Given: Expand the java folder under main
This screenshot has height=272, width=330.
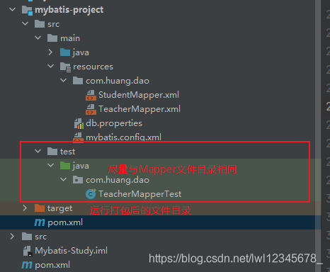Looking at the screenshot, I should tap(50, 52).
